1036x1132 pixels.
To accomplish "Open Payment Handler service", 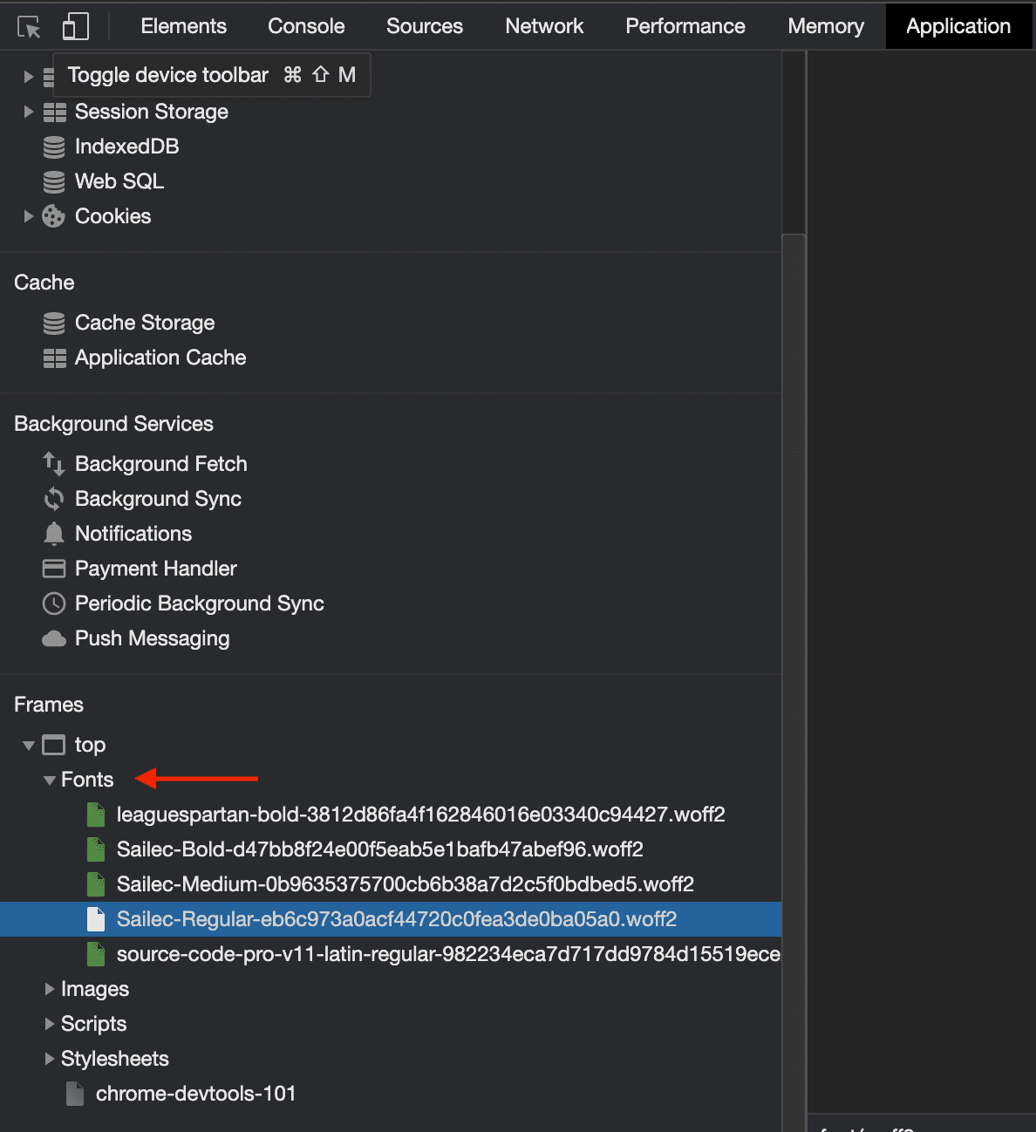I will [x=156, y=569].
